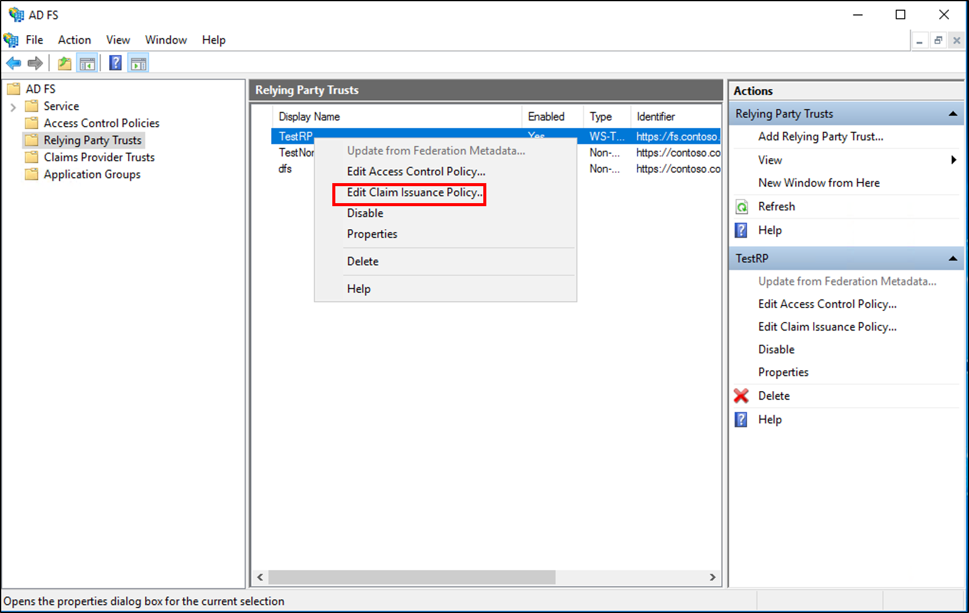
Task: Click the Help icon under TestRP actions
Action: click(x=741, y=420)
